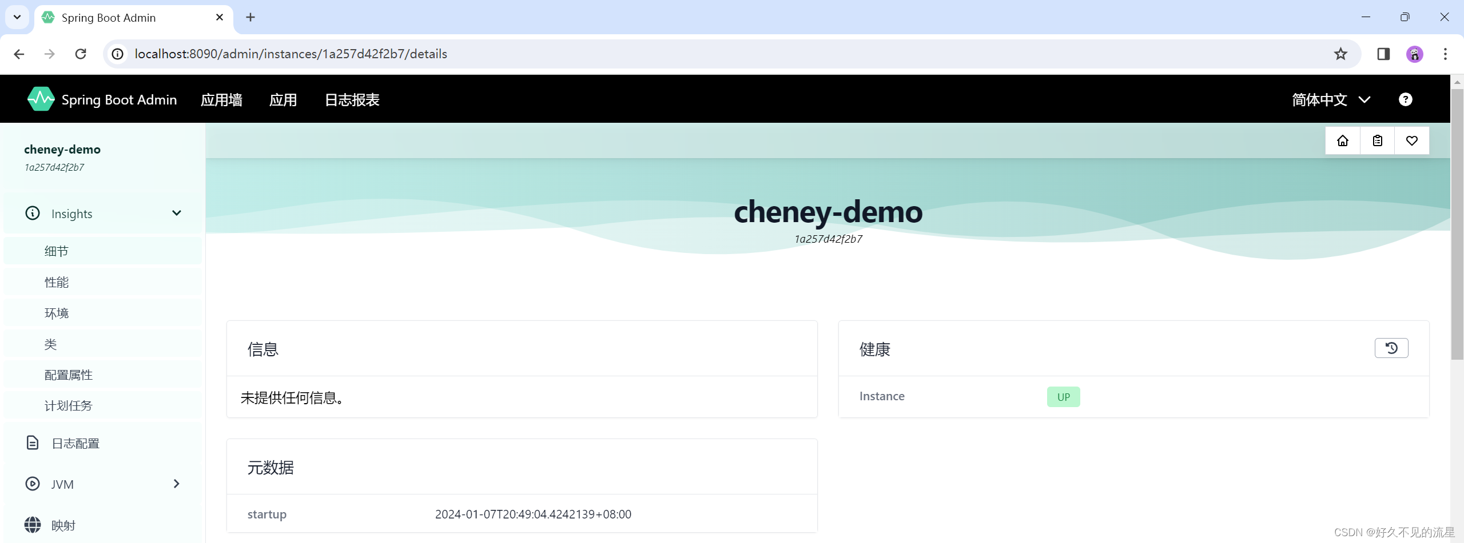Click the clipboard icon button
1464x543 pixels.
(1378, 140)
